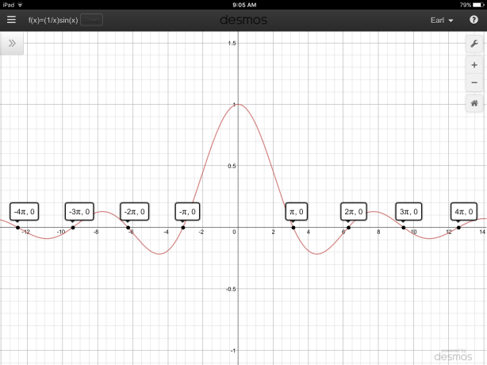Click the -3π, 0 point label
This screenshot has height=365, width=487.
tap(79, 212)
